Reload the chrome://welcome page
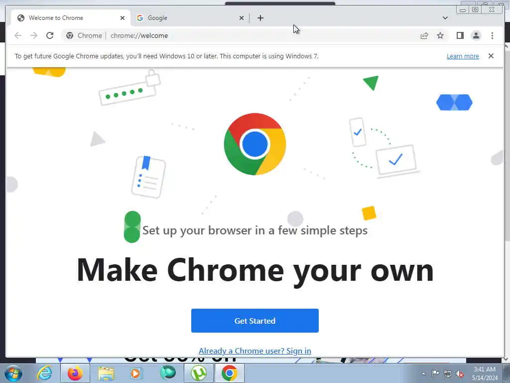This screenshot has height=383, width=510. point(50,35)
